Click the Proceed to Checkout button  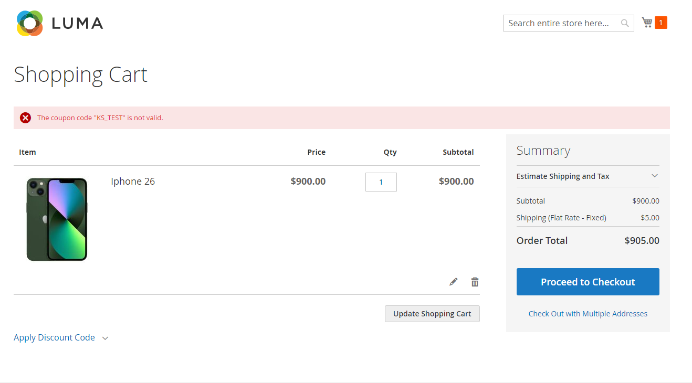pos(588,282)
